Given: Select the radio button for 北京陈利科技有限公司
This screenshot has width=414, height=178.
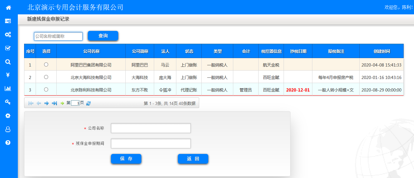Looking at the screenshot, I should 46,89.
